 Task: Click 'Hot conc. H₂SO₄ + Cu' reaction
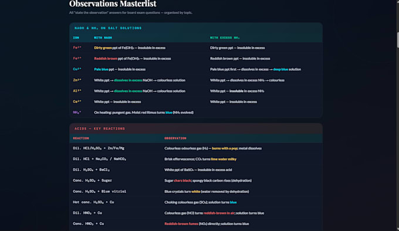click(94, 202)
